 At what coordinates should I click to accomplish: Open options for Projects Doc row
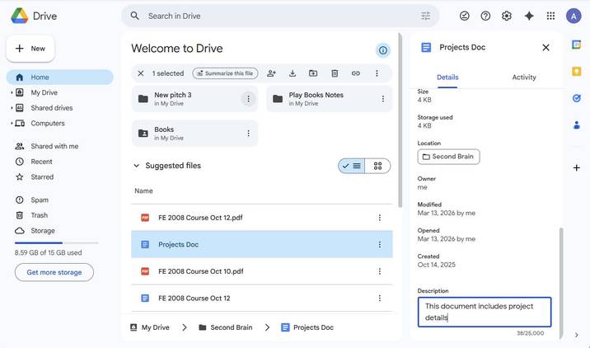pos(379,244)
